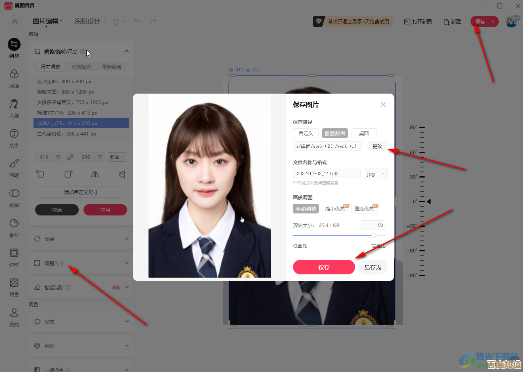This screenshot has width=523, height=372.
Task: Open the jpg file format dropdown
Action: [376, 173]
